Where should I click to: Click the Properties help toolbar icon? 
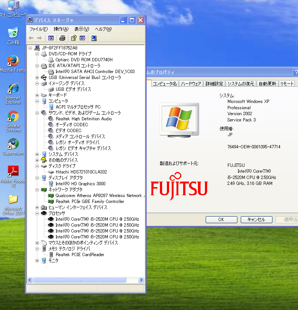(x=73, y=38)
